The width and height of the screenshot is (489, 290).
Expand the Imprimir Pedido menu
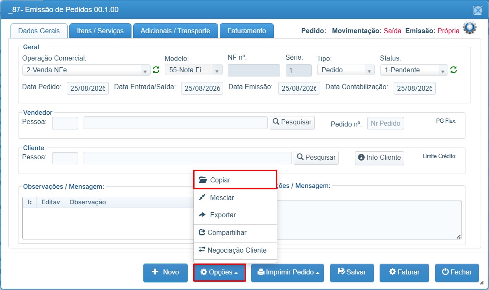click(287, 272)
